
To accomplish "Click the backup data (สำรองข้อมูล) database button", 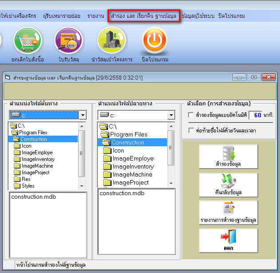I will pyautogui.click(x=228, y=157).
